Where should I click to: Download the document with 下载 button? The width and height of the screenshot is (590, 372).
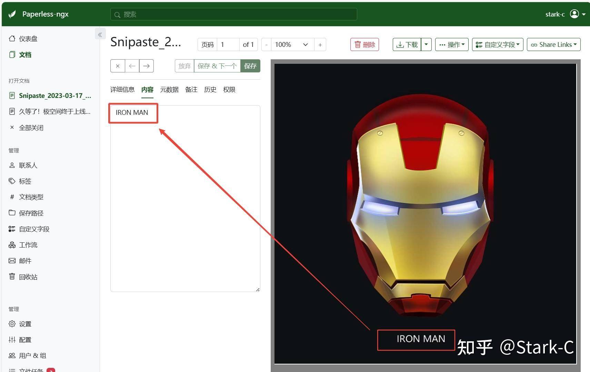tap(407, 44)
